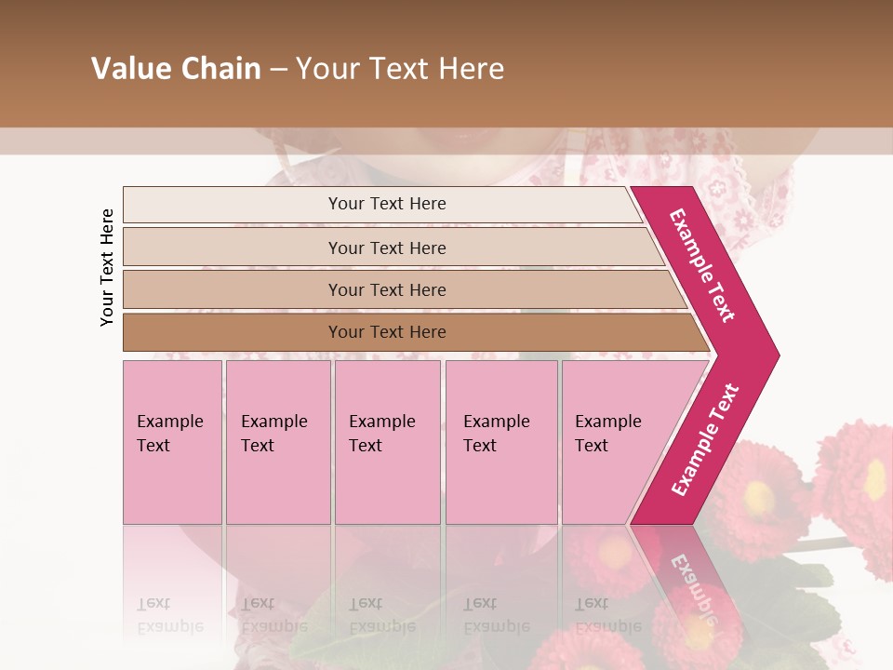The image size is (893, 670).
Task: Click the upper crimson chevron "Example Text" arm
Action: [702, 265]
